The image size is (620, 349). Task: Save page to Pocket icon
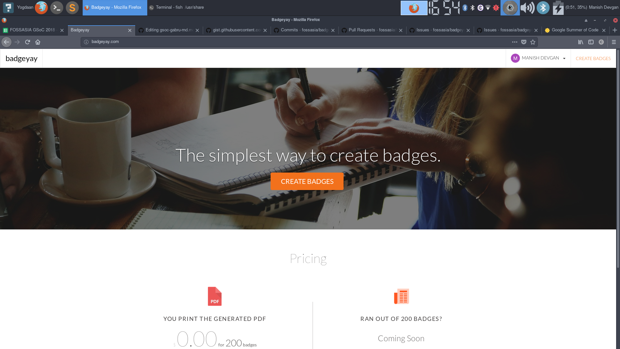click(x=524, y=42)
